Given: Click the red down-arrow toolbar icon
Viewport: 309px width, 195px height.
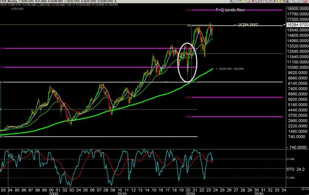Looking at the screenshot, I should tap(275, 1).
